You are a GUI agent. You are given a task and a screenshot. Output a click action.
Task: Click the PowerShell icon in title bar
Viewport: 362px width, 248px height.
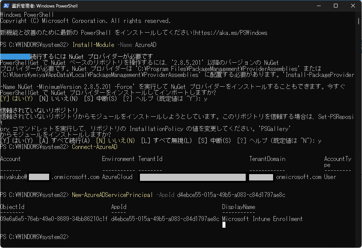6,6
